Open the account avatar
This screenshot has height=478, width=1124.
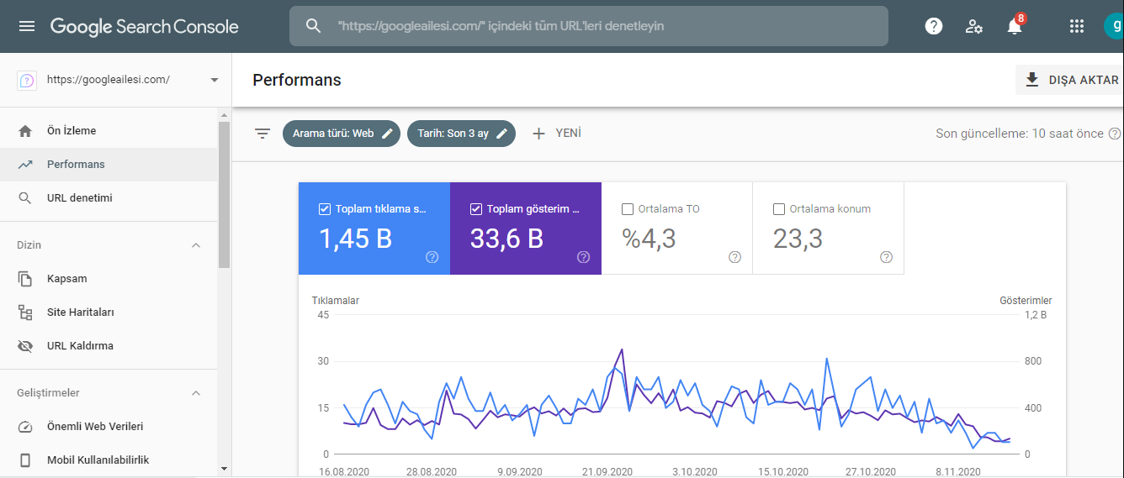pos(1114,26)
